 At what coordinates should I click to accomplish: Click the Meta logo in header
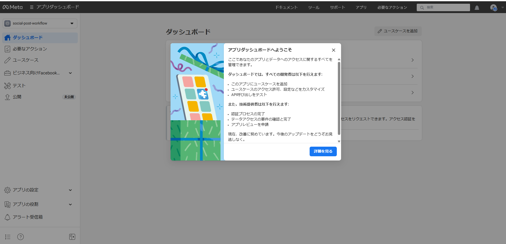(x=13, y=7)
